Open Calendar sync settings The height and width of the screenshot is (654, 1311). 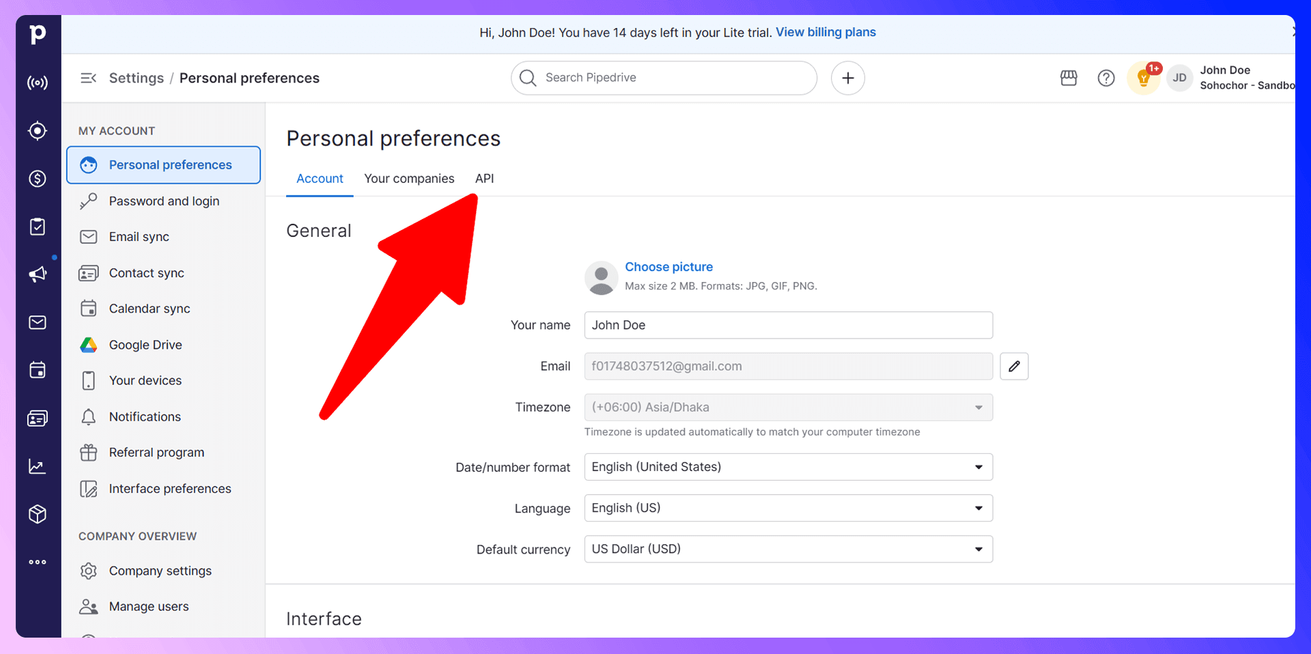[150, 309]
